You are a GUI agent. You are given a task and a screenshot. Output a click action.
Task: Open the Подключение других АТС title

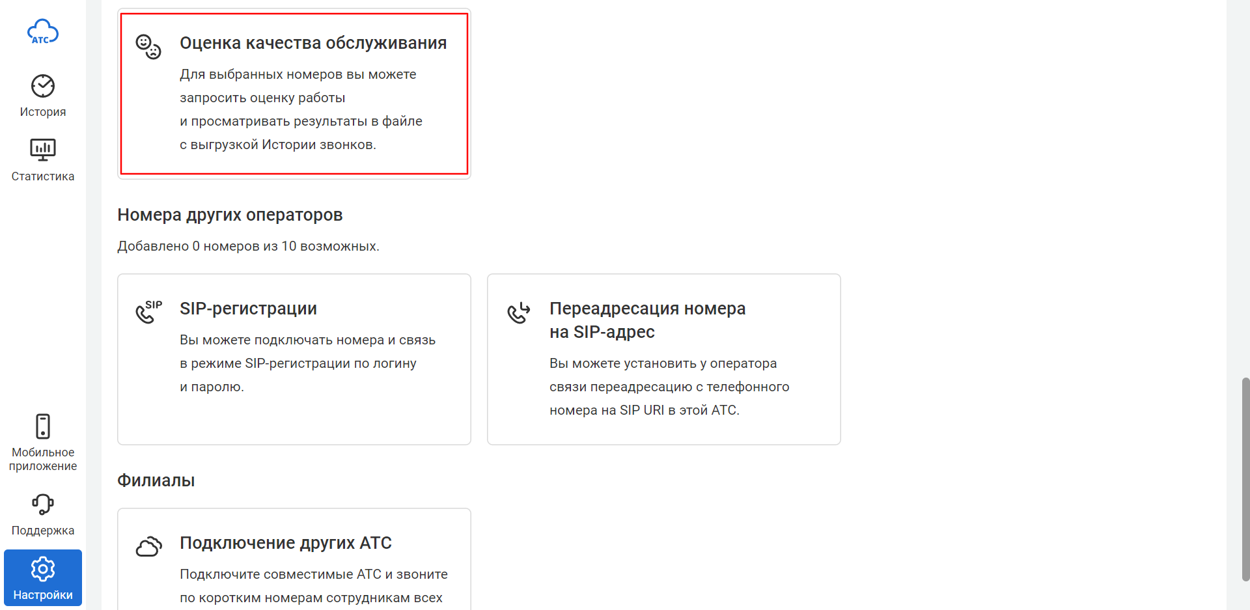tap(286, 543)
